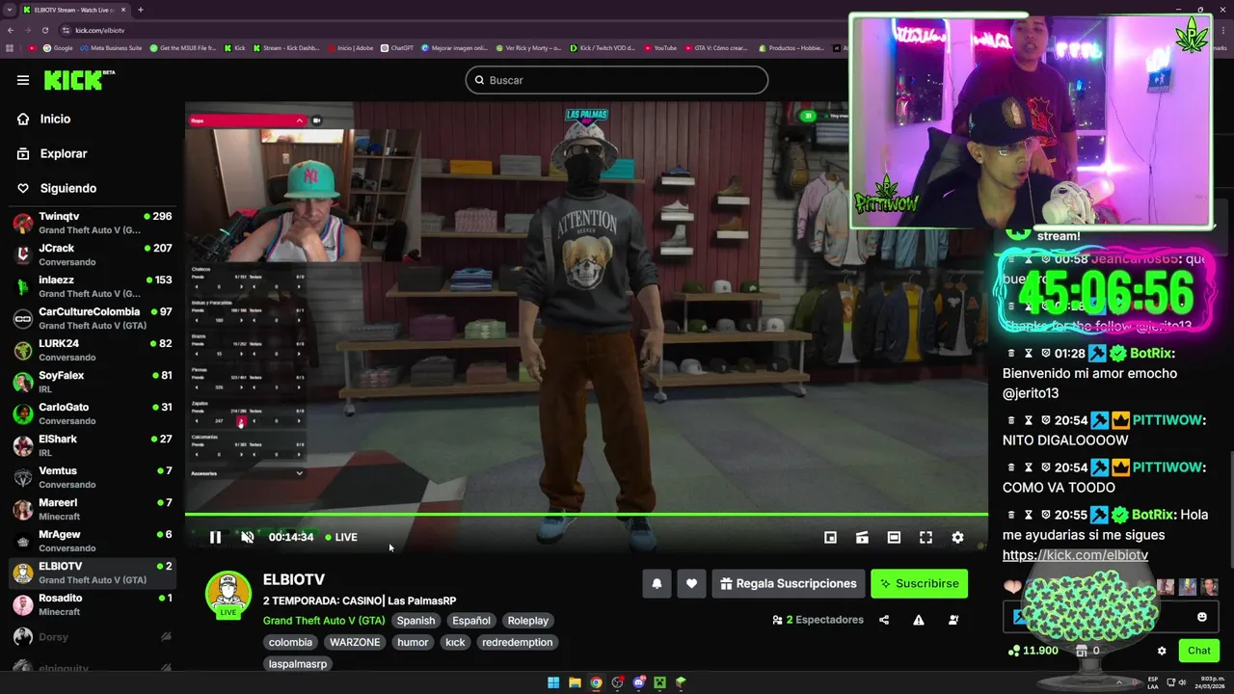Enable mini player mode
This screenshot has width=1234, height=694.
coord(830,537)
